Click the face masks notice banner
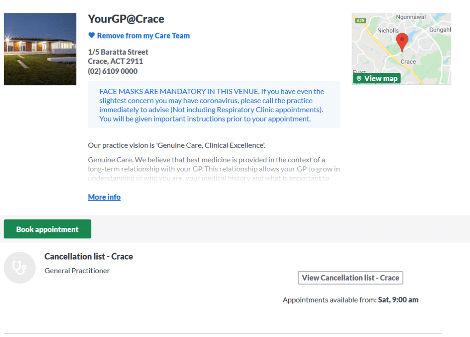Image resolution: width=470 pixels, height=337 pixels. (x=214, y=105)
